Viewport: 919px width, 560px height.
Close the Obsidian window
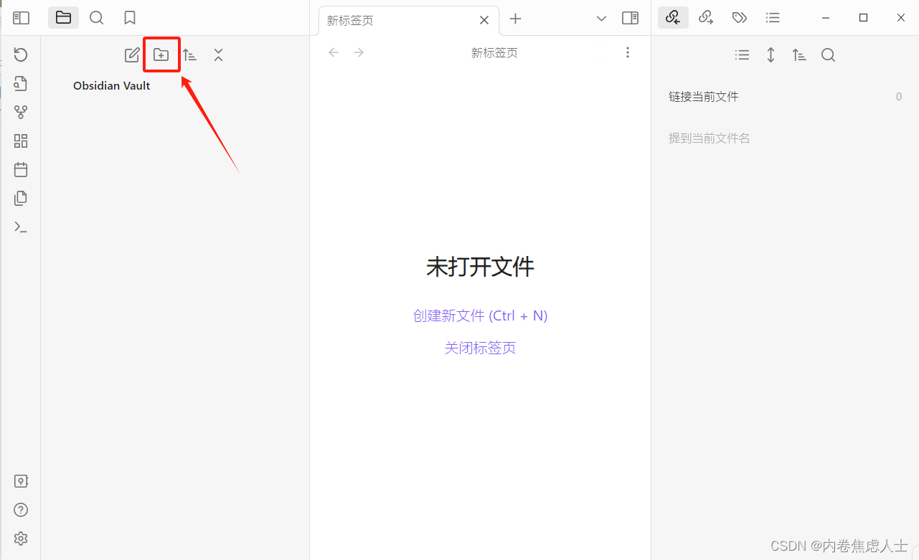point(901,18)
